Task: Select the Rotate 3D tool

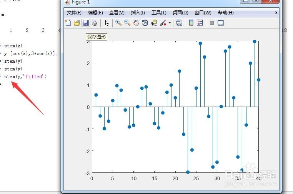Action: pyautogui.click(x=145, y=23)
